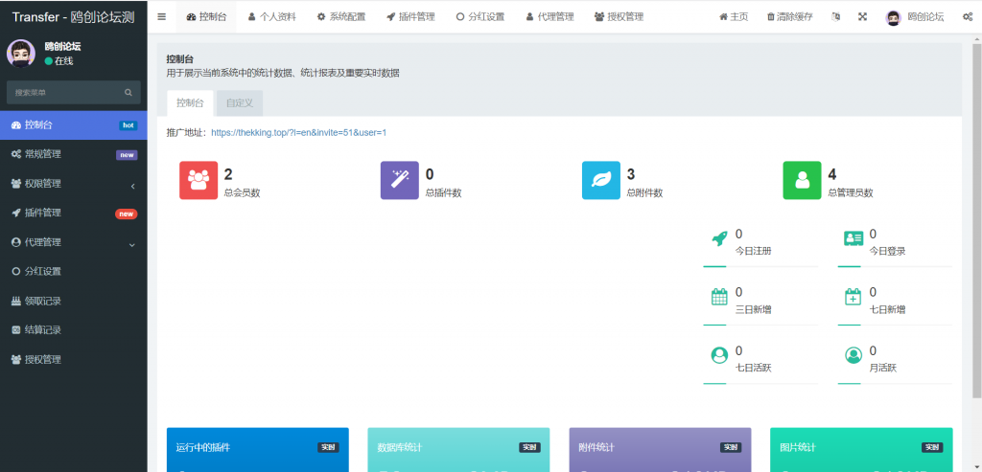Viewport: 982px width, 472px height.
Task: Click the calendar-plus icon for 七日新增
Action: (853, 297)
